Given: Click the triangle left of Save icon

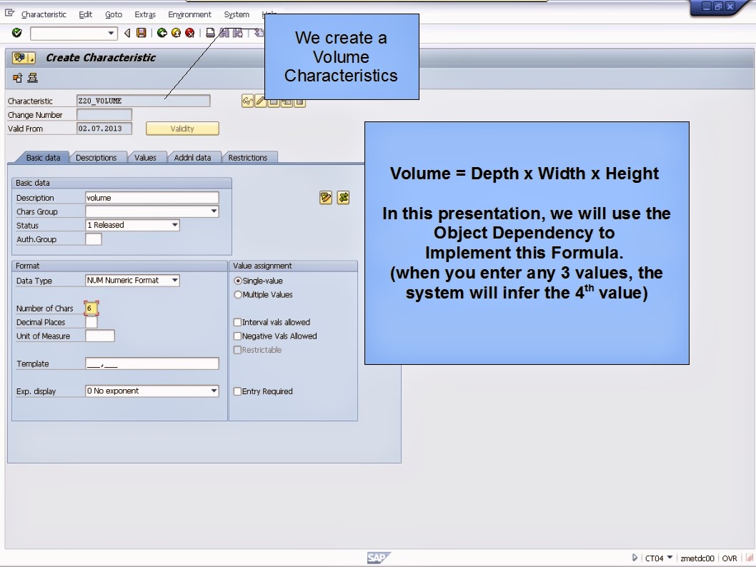Looking at the screenshot, I should 127,33.
